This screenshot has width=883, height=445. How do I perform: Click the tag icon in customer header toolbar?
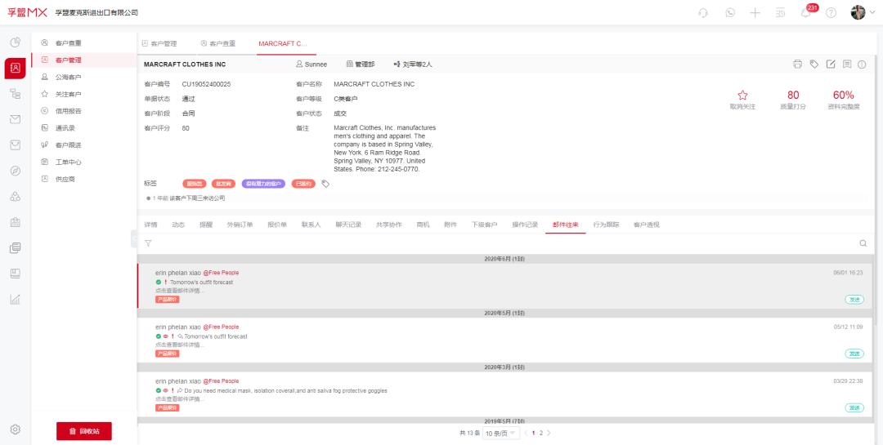pos(814,65)
